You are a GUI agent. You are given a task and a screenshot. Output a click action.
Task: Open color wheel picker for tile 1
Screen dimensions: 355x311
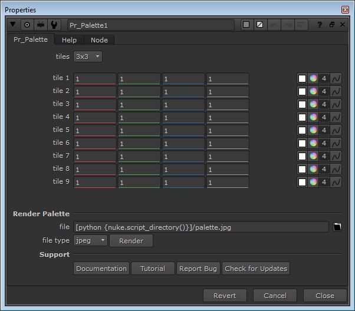(313, 78)
